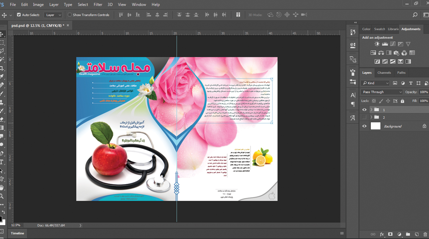Show group 2 visibility box

coord(364,117)
